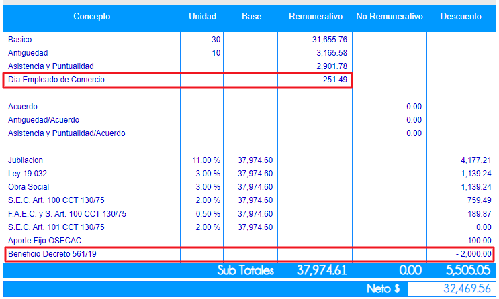The width and height of the screenshot is (499, 299).
Task: Click the Neto $ total field 32,469.56
Action: pos(451,289)
